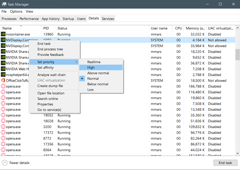240x170 pixels.
Task: Select Open file location
Action: tap(54, 93)
